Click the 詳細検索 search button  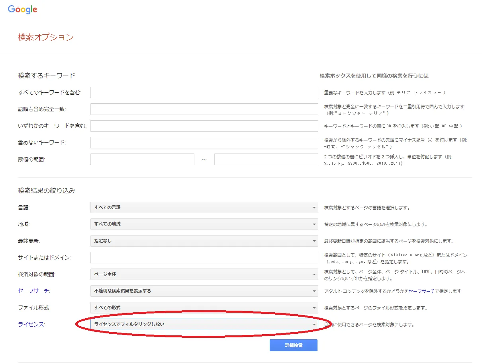pos(293,345)
